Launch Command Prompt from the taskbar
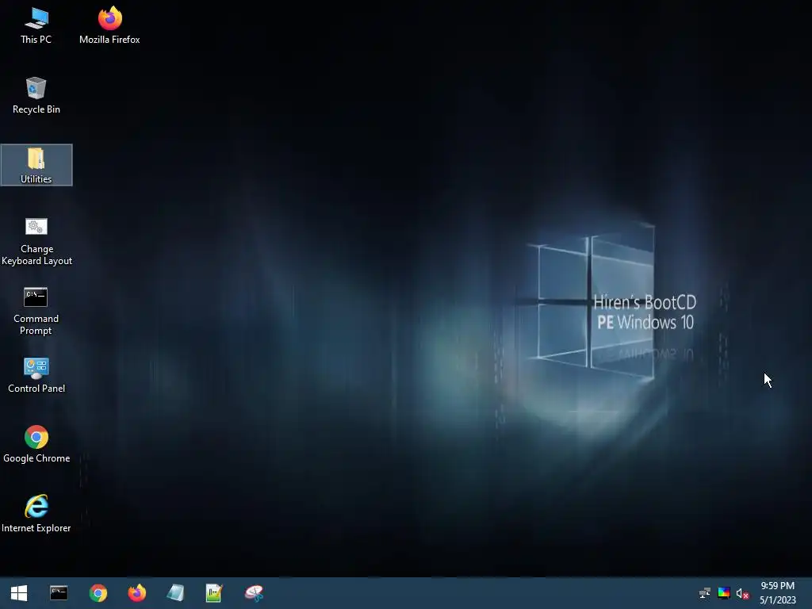The height and width of the screenshot is (609, 812). click(59, 593)
